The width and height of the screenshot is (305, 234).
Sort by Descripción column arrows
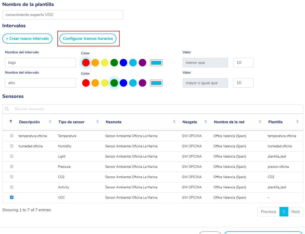50,122
